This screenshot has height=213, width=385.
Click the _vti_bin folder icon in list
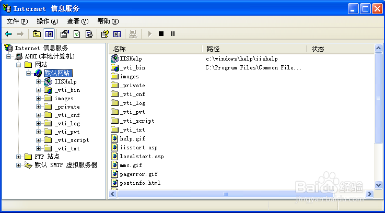pyautogui.click(x=115, y=67)
